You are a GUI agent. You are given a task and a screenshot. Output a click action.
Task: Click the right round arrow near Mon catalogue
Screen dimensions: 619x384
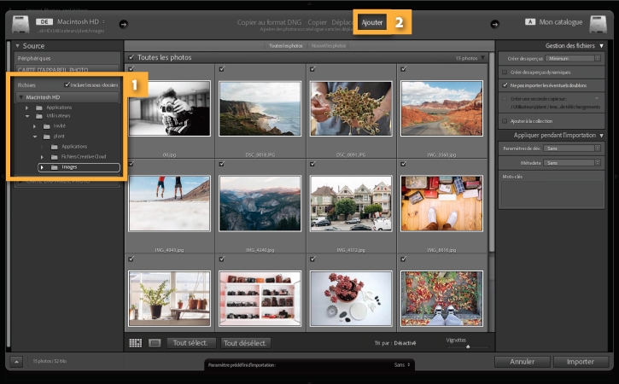[x=494, y=24]
